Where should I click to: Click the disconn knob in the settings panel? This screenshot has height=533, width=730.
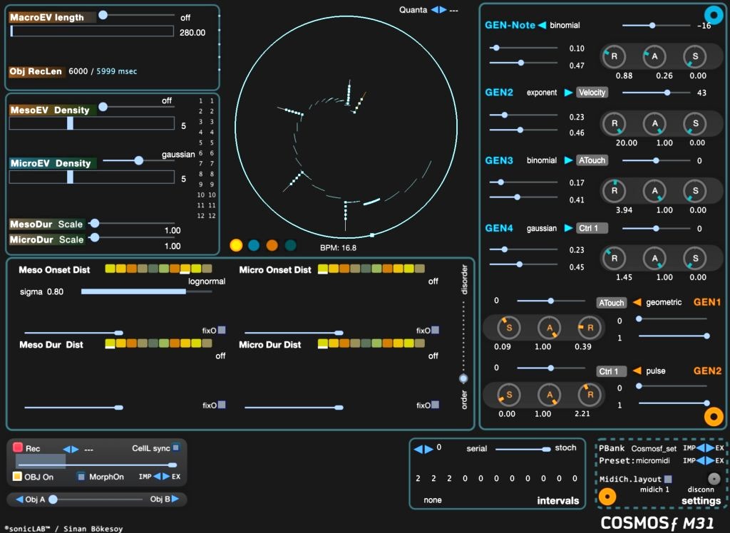pyautogui.click(x=714, y=478)
